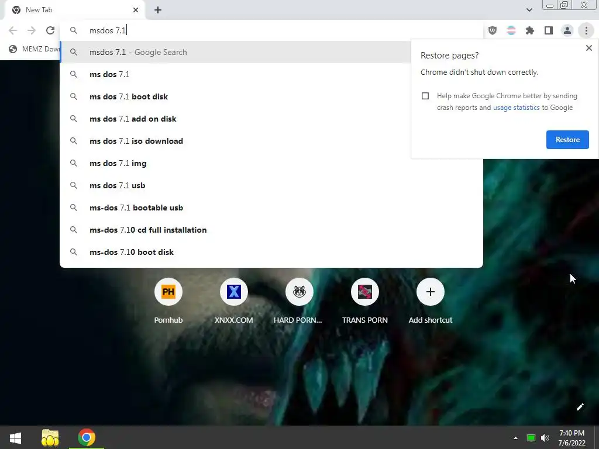
Task: Open the Windows Start menu
Action: 15,437
